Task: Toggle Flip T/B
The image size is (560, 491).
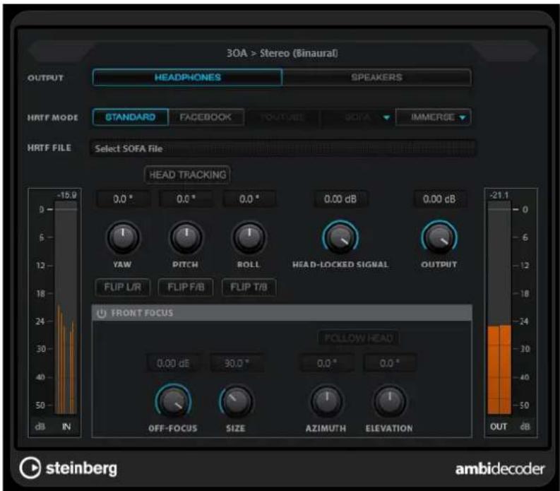Action: [249, 288]
